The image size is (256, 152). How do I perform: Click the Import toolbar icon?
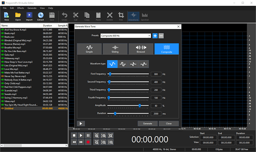[x=29, y=16]
